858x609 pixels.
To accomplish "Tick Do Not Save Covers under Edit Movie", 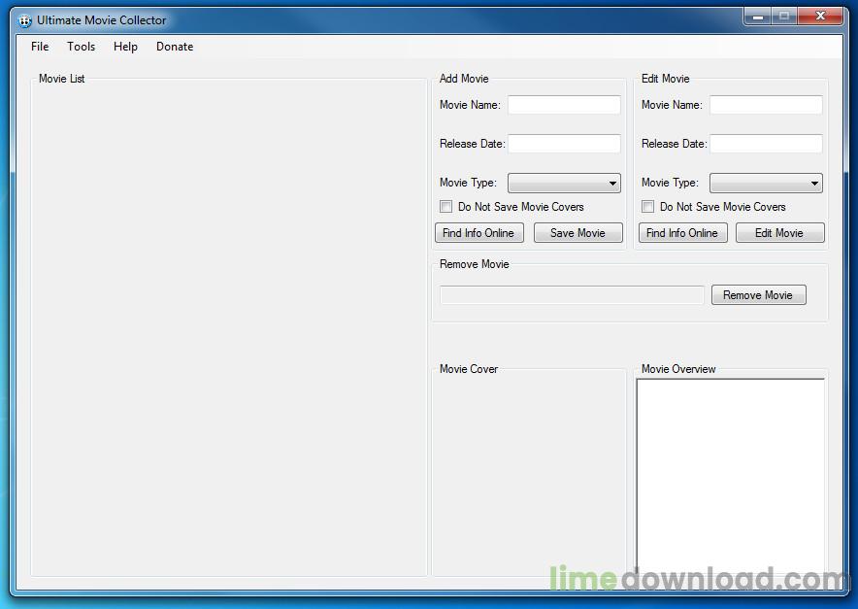I will (648, 207).
